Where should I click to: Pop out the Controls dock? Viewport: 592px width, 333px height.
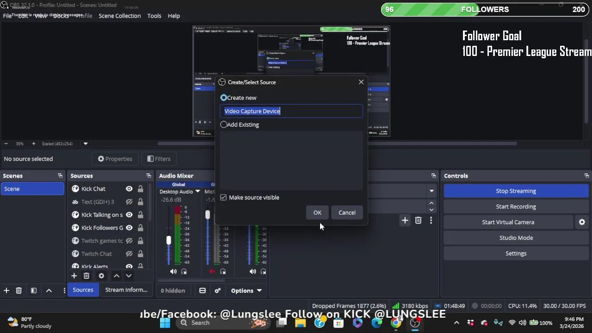coord(586,176)
